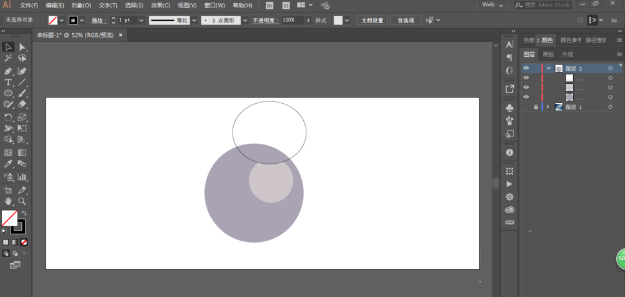The width and height of the screenshot is (625, 297).
Task: Select the Direct Selection tool
Action: (x=22, y=47)
